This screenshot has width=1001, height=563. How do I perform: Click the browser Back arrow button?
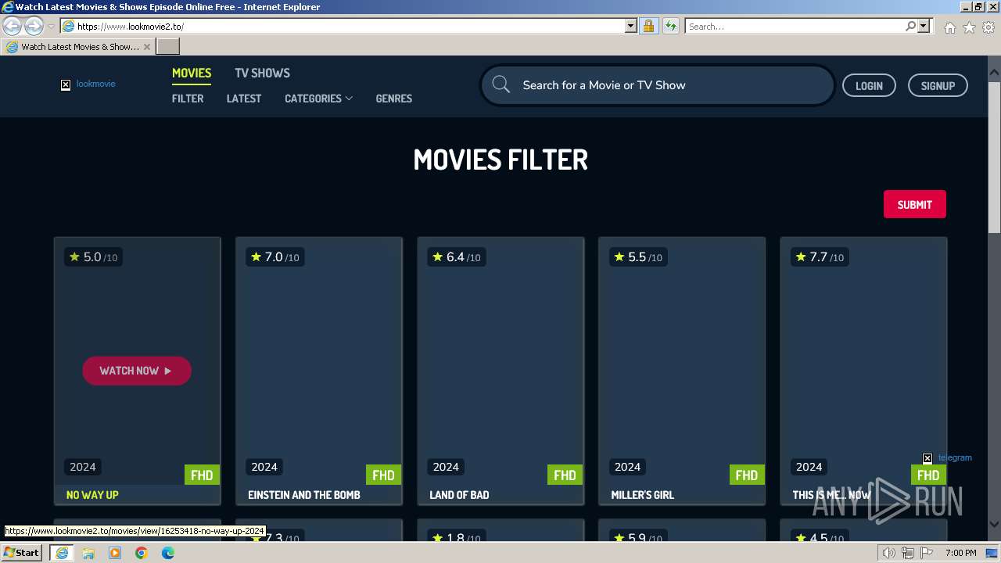click(x=12, y=27)
